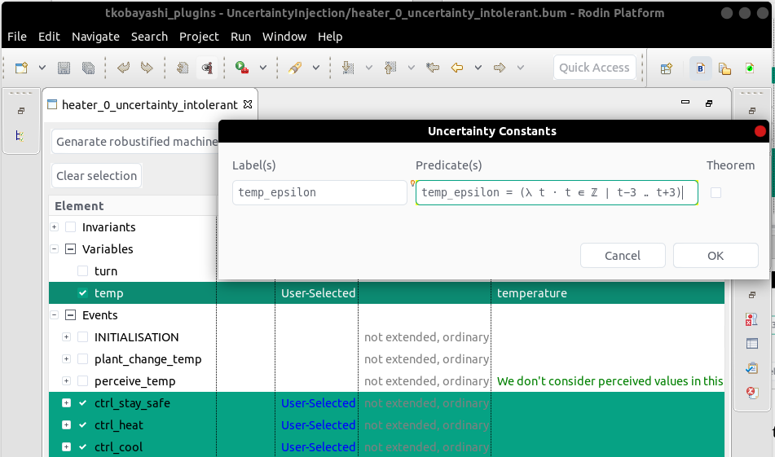Toggle the Invariants checkbox
Screen dimensions: 775x457
tap(71, 227)
